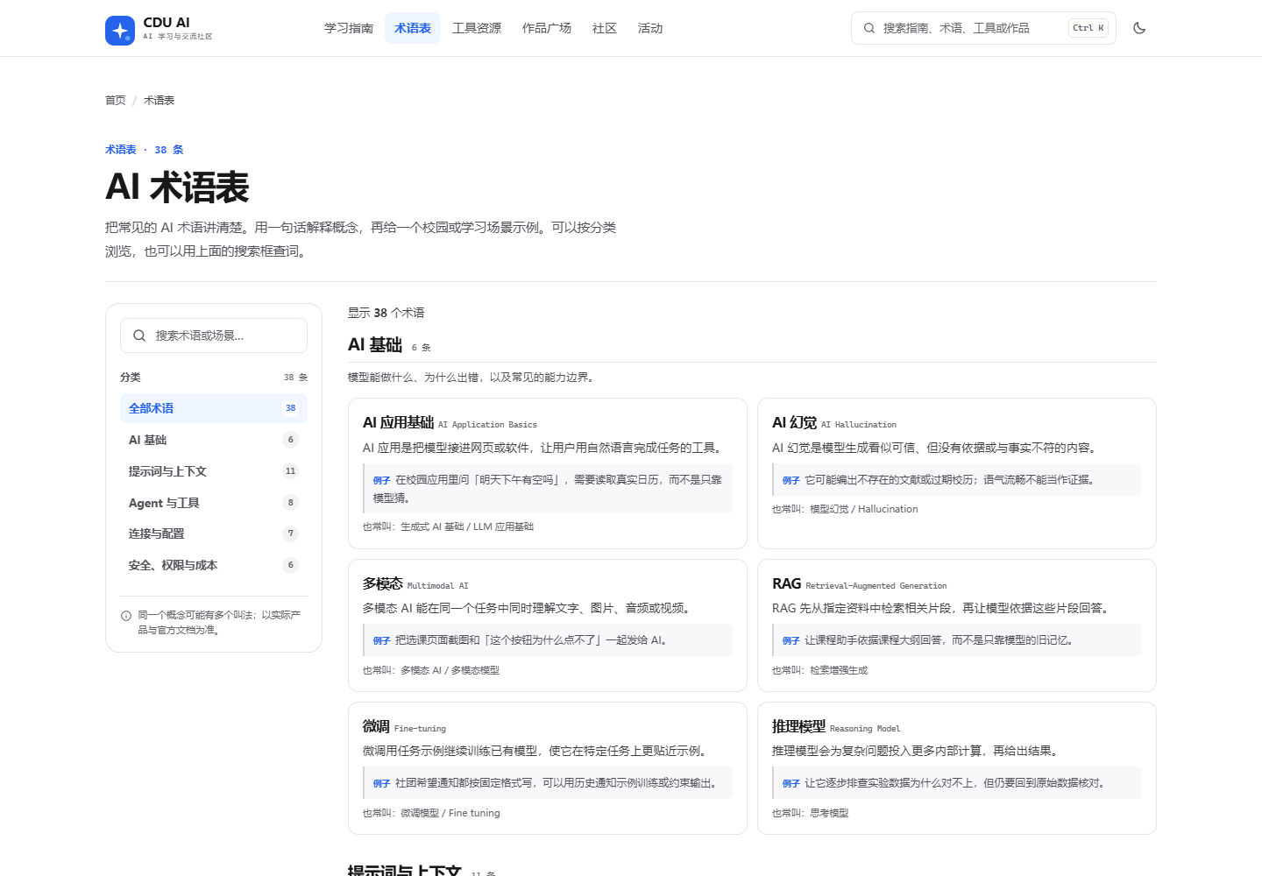The height and width of the screenshot is (876, 1262).
Task: Select the 多模态 term card heading
Action: point(383,584)
